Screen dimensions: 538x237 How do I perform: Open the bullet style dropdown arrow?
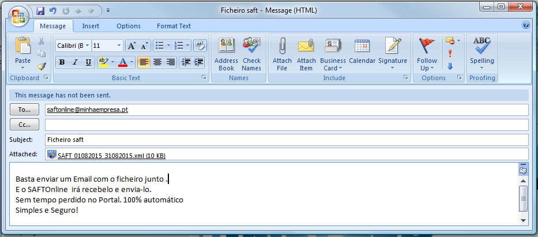[168, 46]
